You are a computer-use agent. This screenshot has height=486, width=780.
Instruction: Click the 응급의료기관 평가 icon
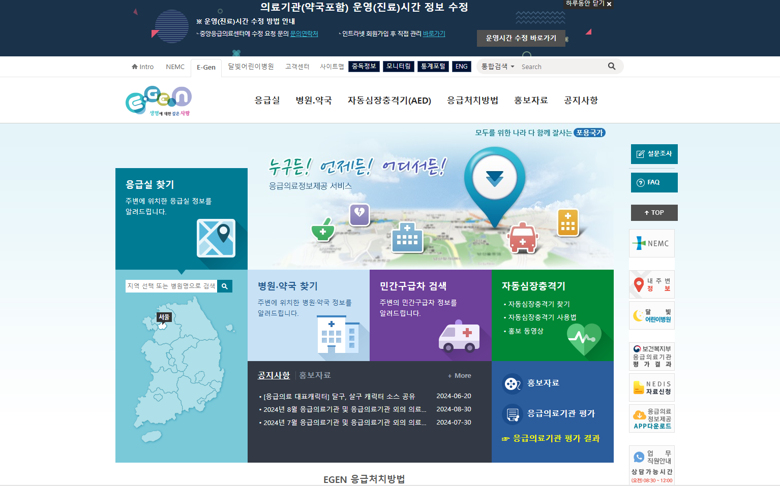tap(512, 413)
